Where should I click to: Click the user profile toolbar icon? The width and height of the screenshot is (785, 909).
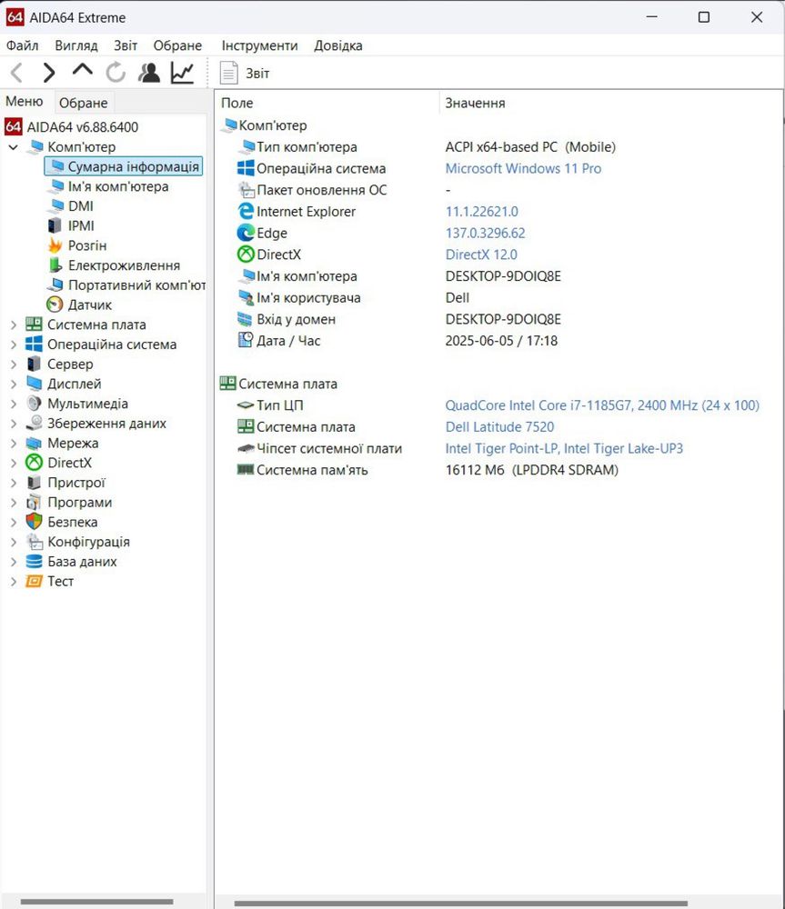[149, 73]
